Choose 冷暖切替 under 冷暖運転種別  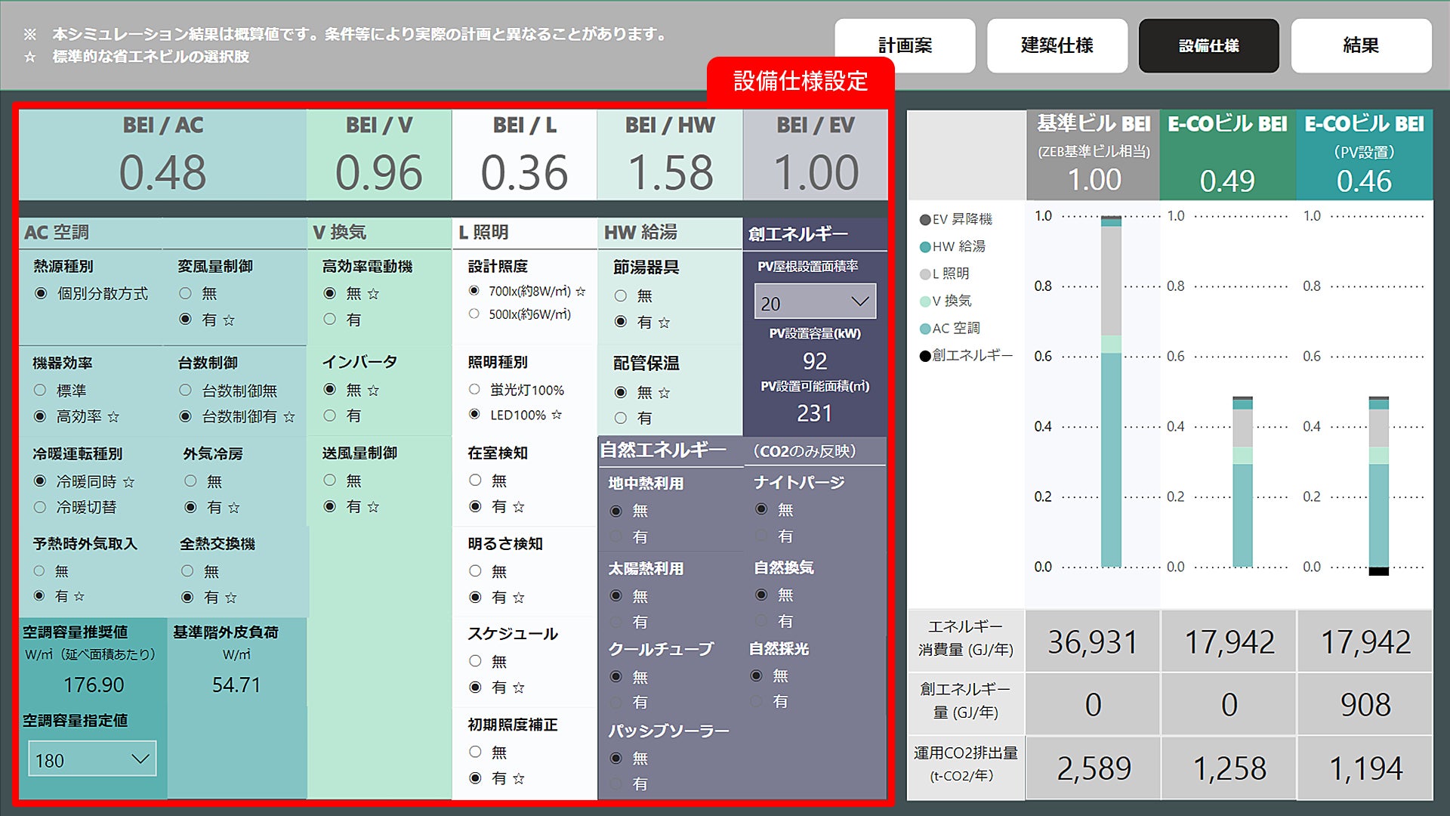pyautogui.click(x=40, y=507)
